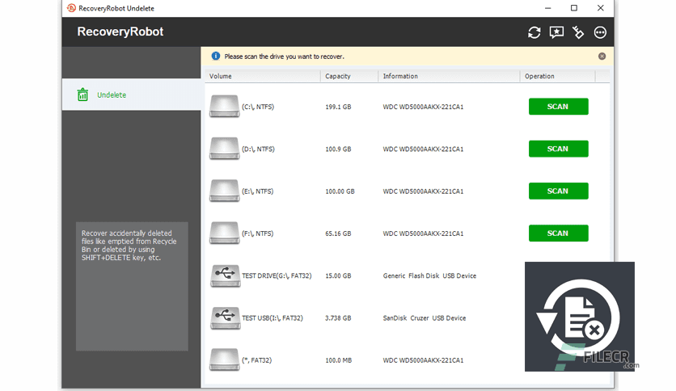Click the F:\ hard drive icon
The width and height of the screenshot is (676, 391).
224,233
